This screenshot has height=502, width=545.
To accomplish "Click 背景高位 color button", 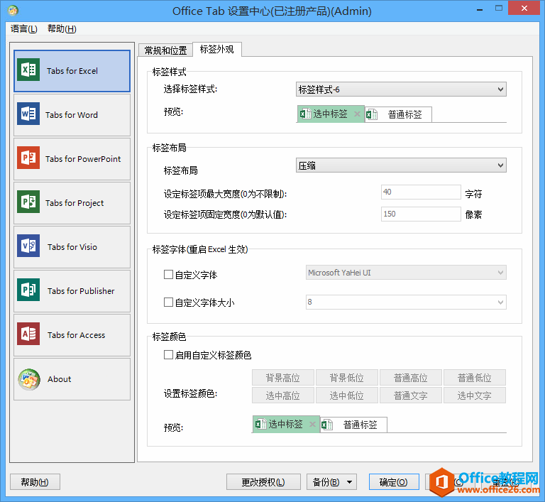I will coord(283,378).
